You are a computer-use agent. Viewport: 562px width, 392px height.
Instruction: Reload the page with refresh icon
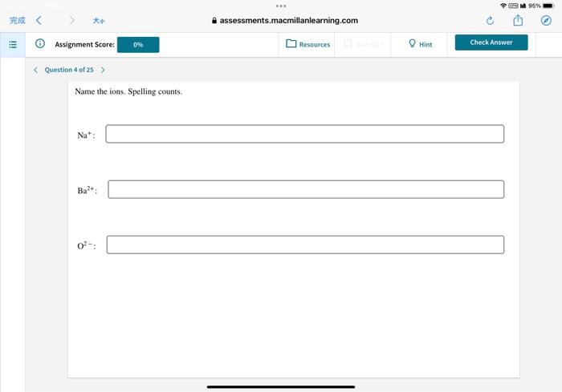[490, 21]
